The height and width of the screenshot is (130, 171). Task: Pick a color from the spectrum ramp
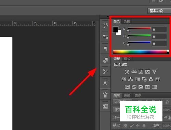pos(140,52)
